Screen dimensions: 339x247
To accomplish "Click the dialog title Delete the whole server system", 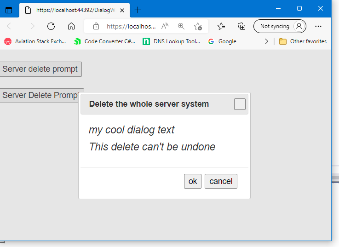I will click(x=149, y=104).
